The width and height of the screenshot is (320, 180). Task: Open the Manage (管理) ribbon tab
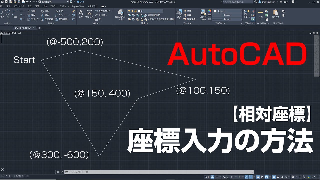pyautogui.click(x=37, y=6)
